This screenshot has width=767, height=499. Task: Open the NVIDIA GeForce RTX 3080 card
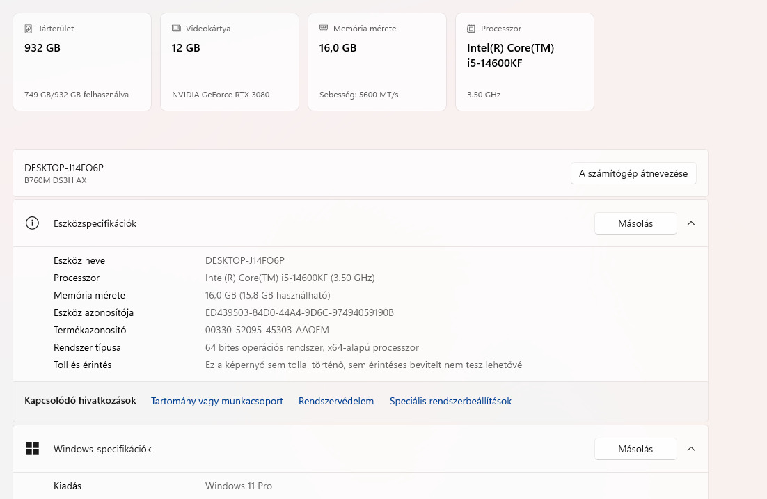tap(230, 63)
